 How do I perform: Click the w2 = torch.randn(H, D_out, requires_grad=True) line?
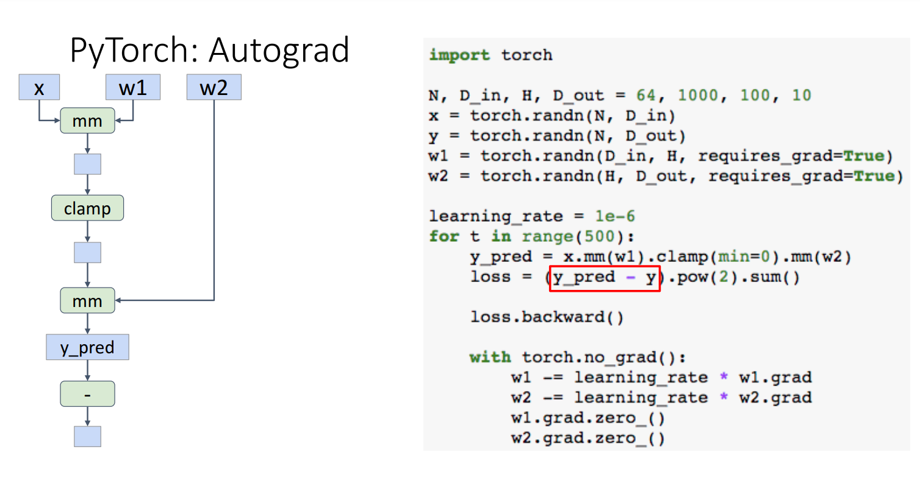(x=666, y=176)
